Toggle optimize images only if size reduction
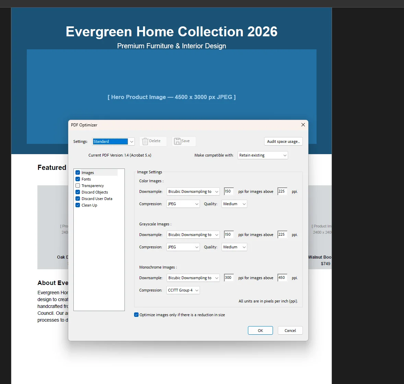Viewport: 404px width, 384px height. point(136,315)
